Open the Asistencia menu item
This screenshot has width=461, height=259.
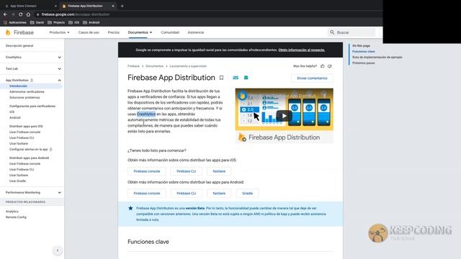click(196, 32)
